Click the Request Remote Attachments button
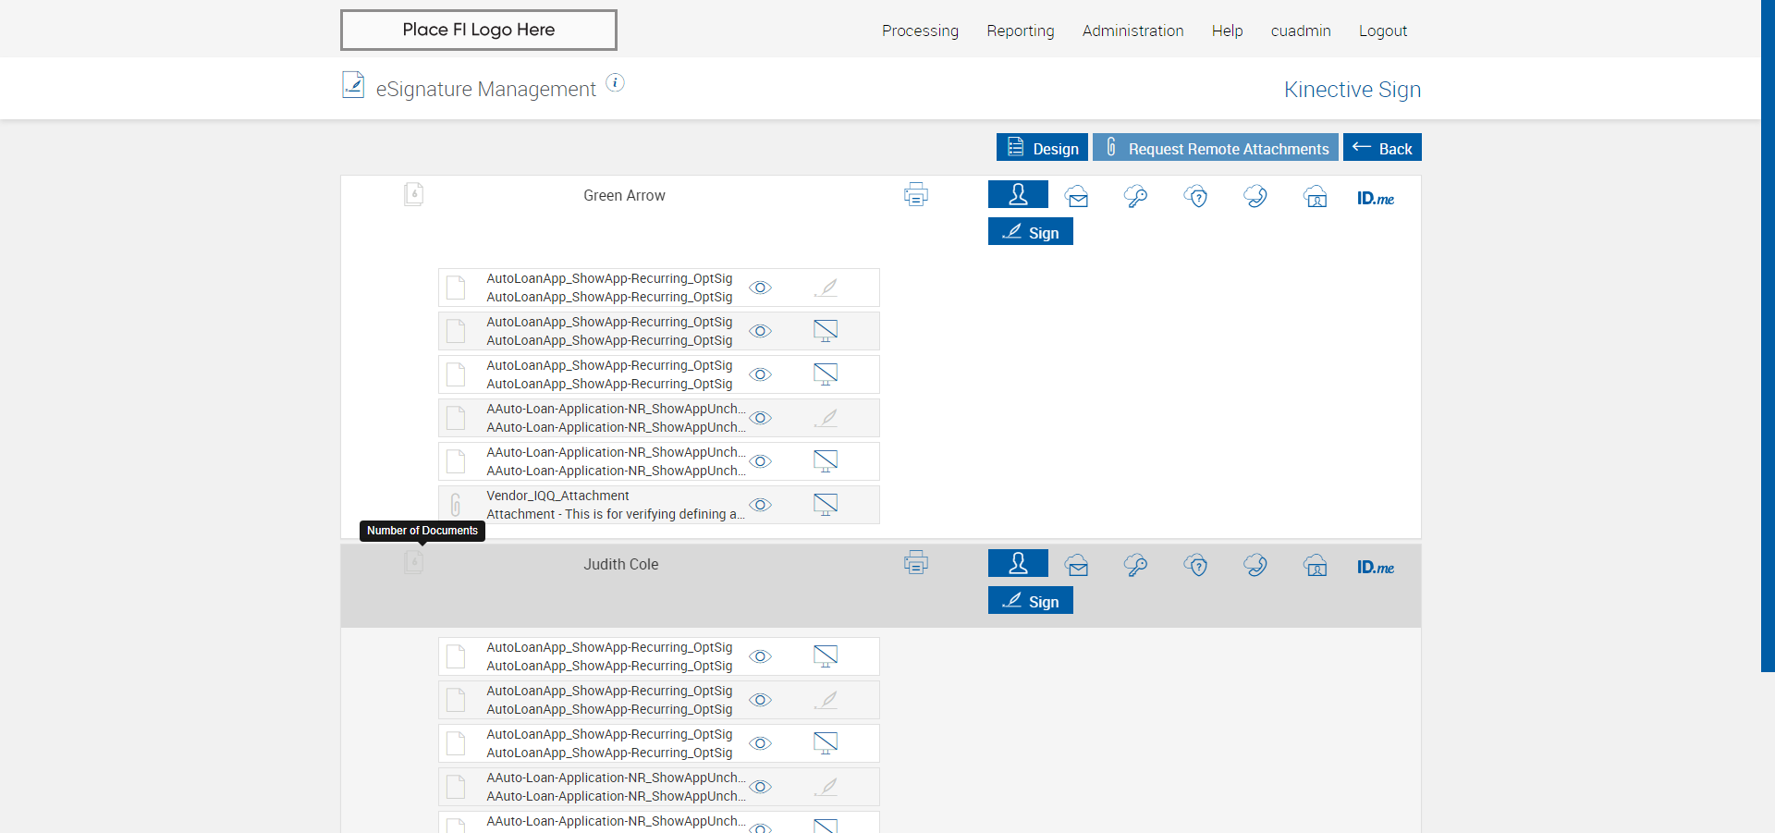This screenshot has width=1775, height=833. (x=1216, y=147)
